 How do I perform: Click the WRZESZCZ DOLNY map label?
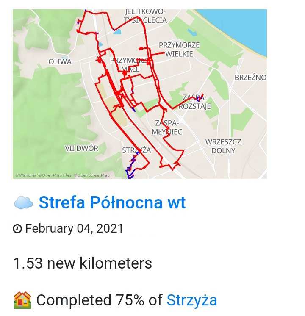click(x=223, y=146)
